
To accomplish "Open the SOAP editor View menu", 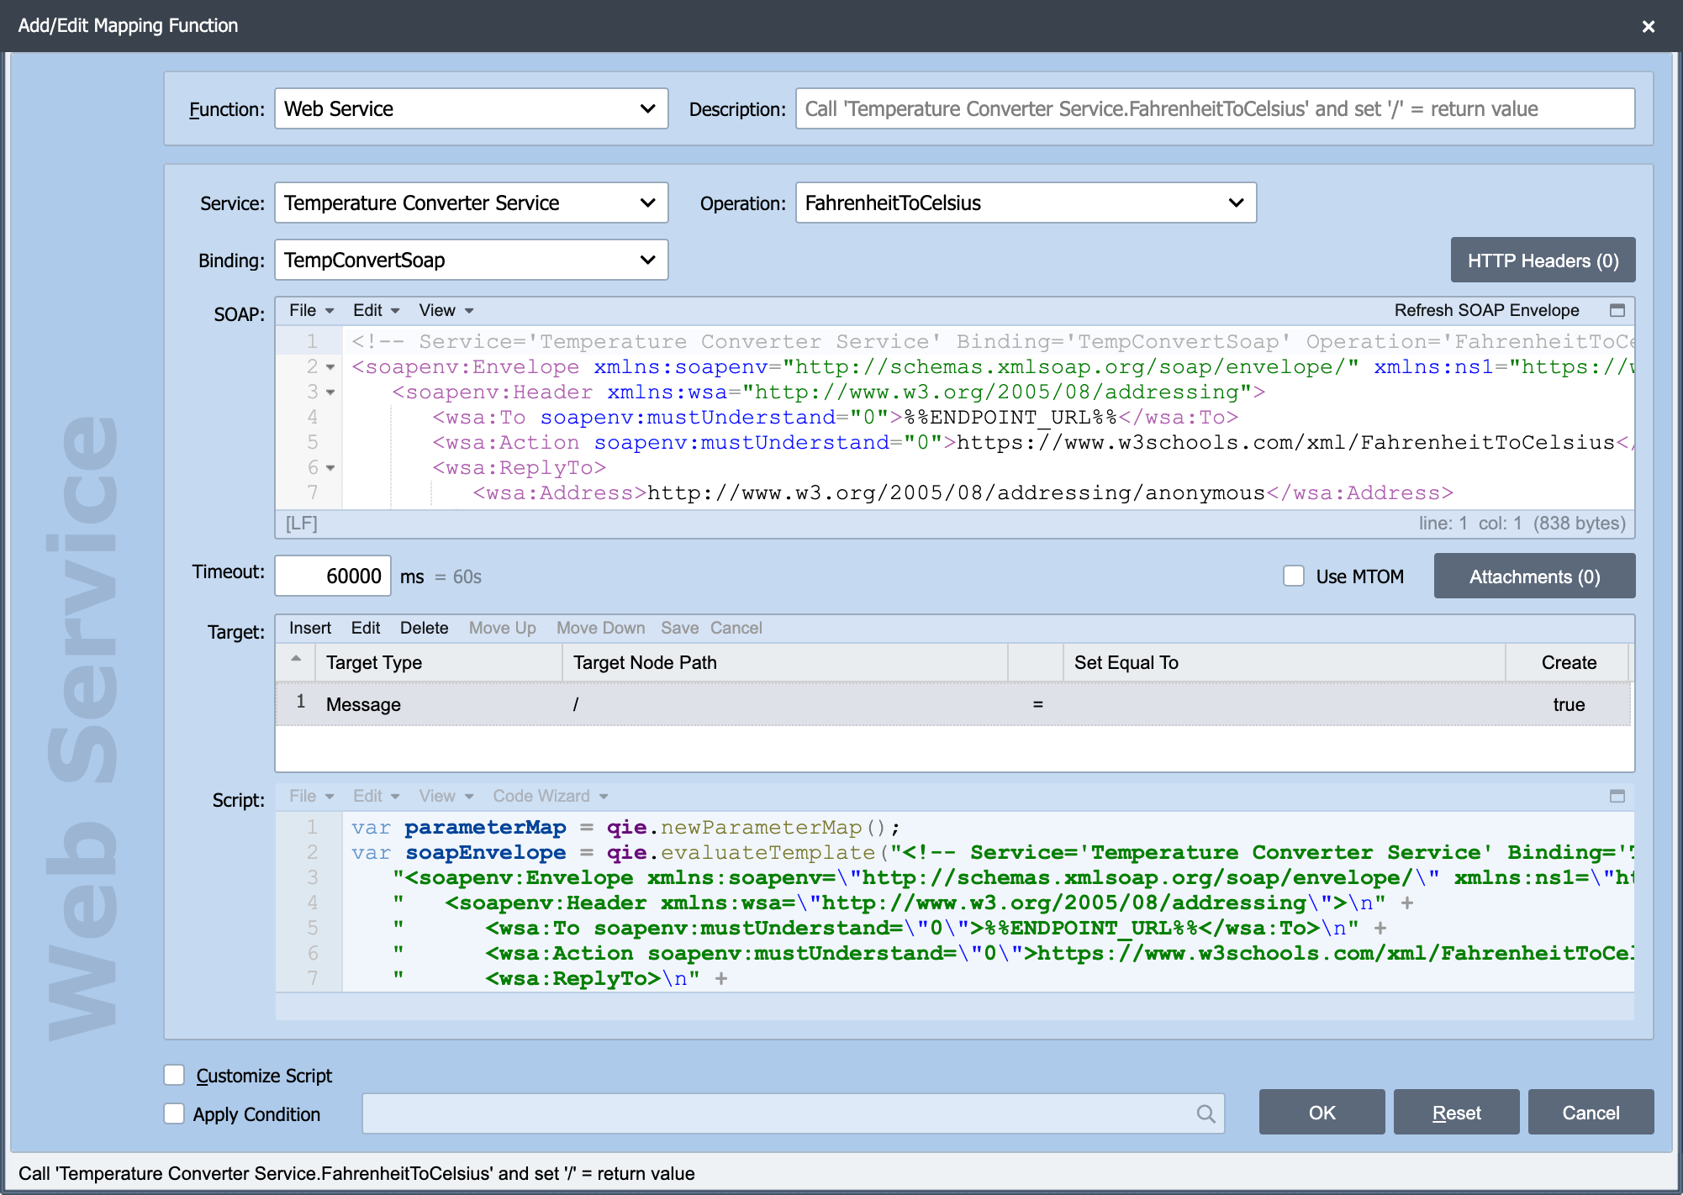I will click(446, 310).
